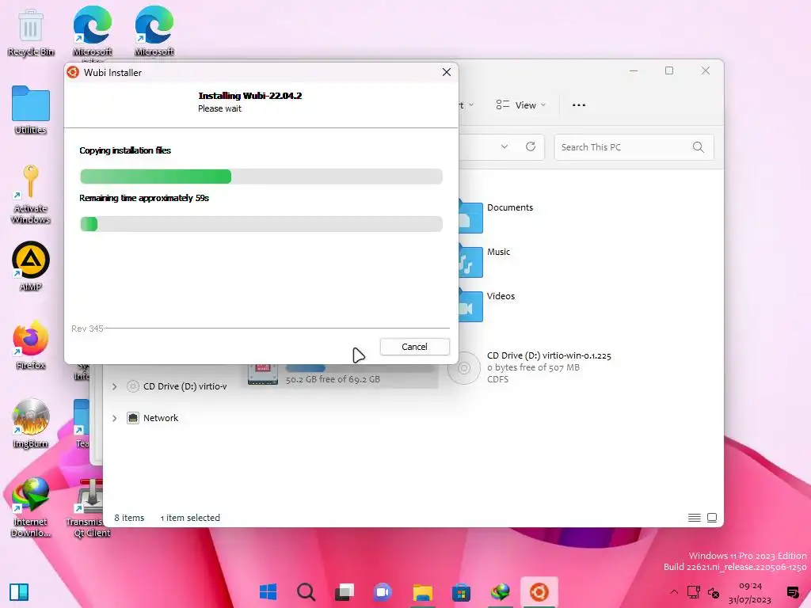Click the Search This PC field
Viewport: 811px width, 608px height.
pyautogui.click(x=634, y=146)
